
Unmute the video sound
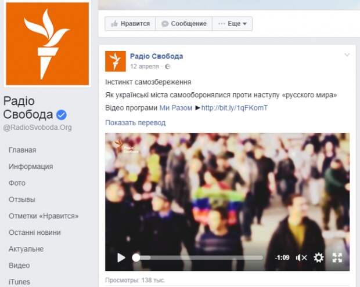point(301,258)
